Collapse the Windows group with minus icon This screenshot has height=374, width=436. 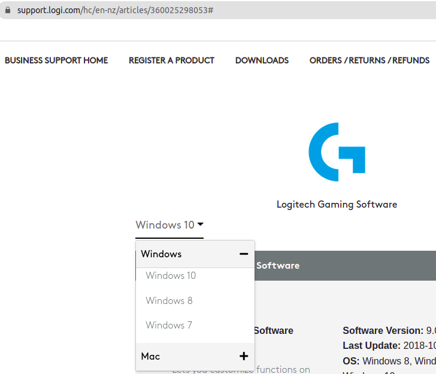tap(244, 254)
